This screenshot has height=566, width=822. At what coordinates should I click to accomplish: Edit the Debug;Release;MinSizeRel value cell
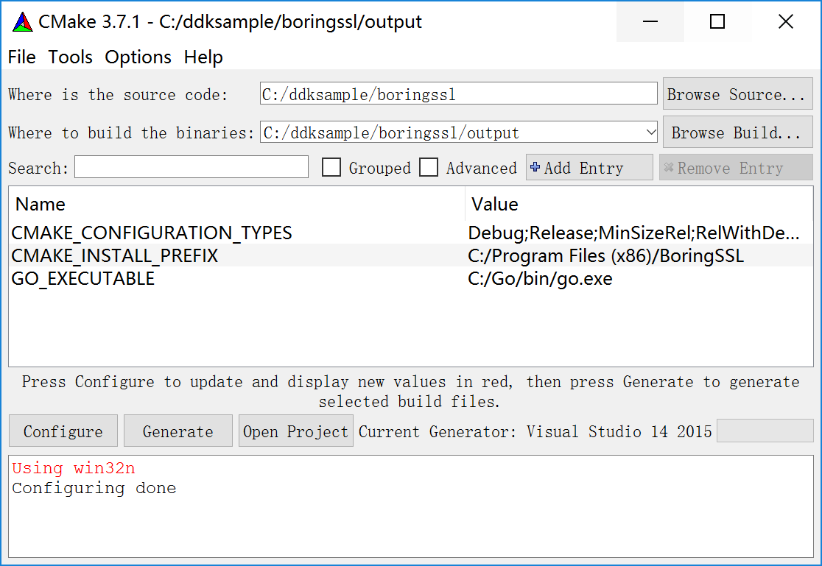[633, 233]
